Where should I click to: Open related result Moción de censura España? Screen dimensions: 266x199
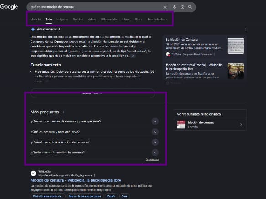[x=210, y=125]
